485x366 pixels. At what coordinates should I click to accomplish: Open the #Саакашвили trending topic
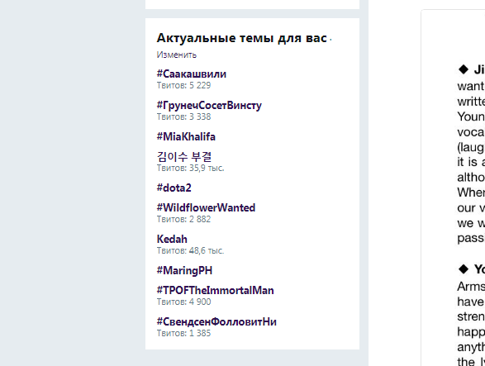coord(192,74)
